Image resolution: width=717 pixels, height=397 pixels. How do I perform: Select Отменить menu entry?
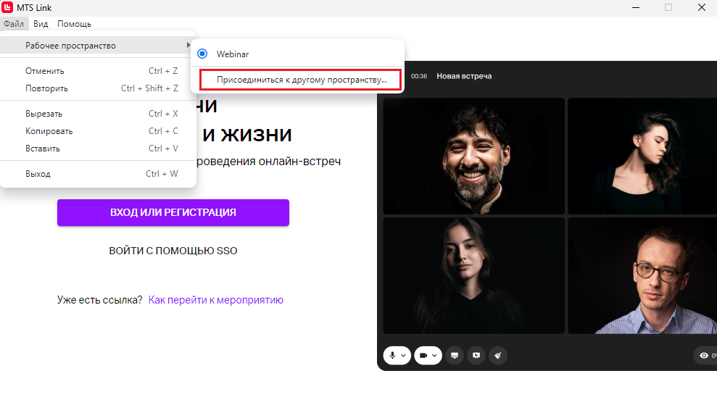tap(98, 71)
